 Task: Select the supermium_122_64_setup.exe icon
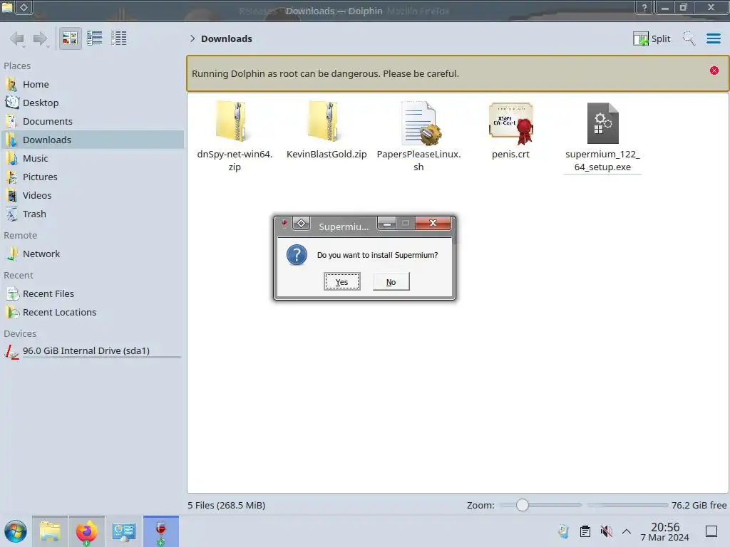(603, 123)
